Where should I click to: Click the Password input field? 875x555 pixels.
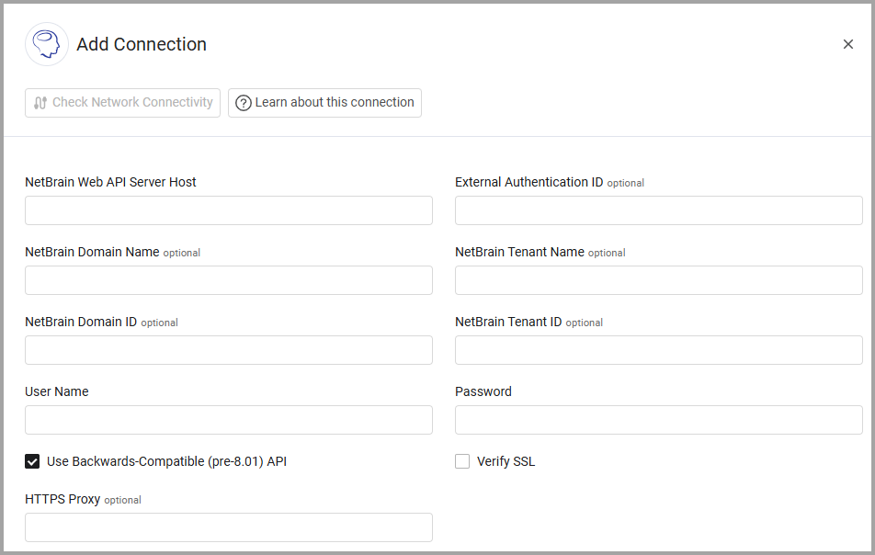[658, 420]
